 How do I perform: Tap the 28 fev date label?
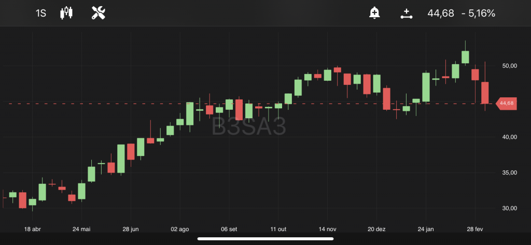475,229
